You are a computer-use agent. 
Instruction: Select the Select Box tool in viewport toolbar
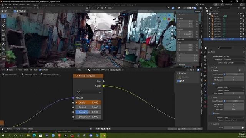pos(3,16)
